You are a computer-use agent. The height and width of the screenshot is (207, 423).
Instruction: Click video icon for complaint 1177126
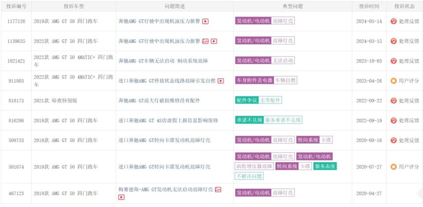(x=206, y=21)
